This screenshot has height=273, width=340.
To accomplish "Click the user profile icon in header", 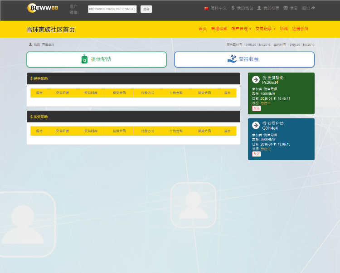I will (259, 8).
